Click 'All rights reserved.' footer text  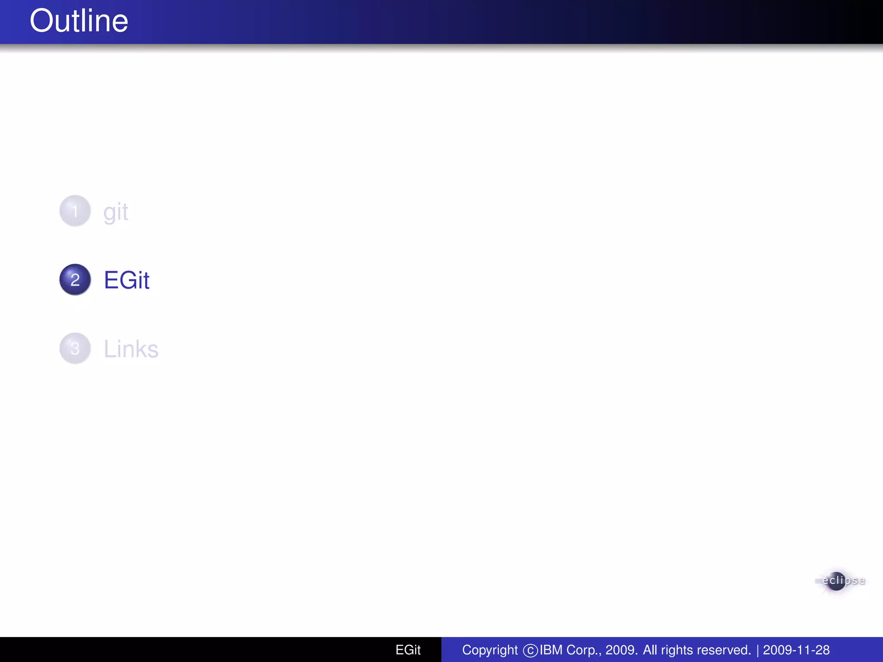pos(697,650)
